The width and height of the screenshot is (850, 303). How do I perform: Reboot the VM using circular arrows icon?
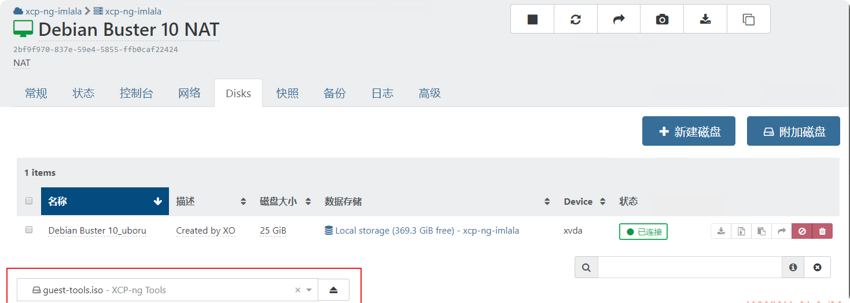click(x=575, y=19)
